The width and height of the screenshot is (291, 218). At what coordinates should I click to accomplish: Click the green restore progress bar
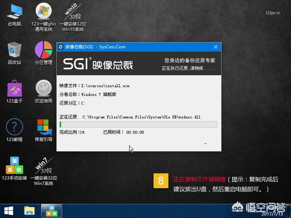(138, 124)
